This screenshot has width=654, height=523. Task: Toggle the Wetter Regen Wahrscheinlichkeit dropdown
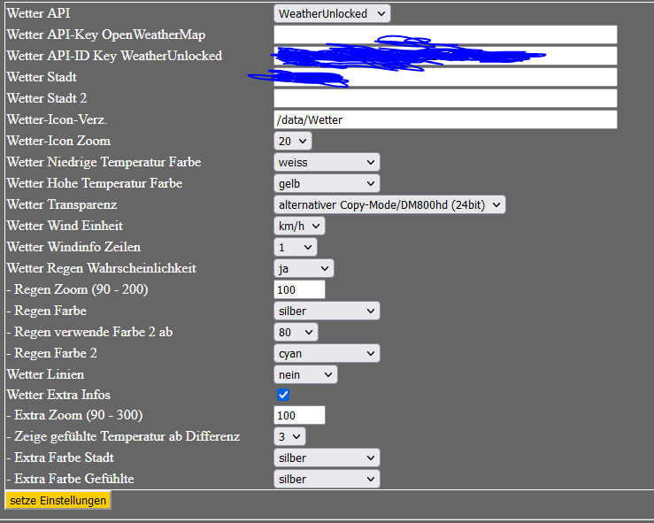(304, 268)
